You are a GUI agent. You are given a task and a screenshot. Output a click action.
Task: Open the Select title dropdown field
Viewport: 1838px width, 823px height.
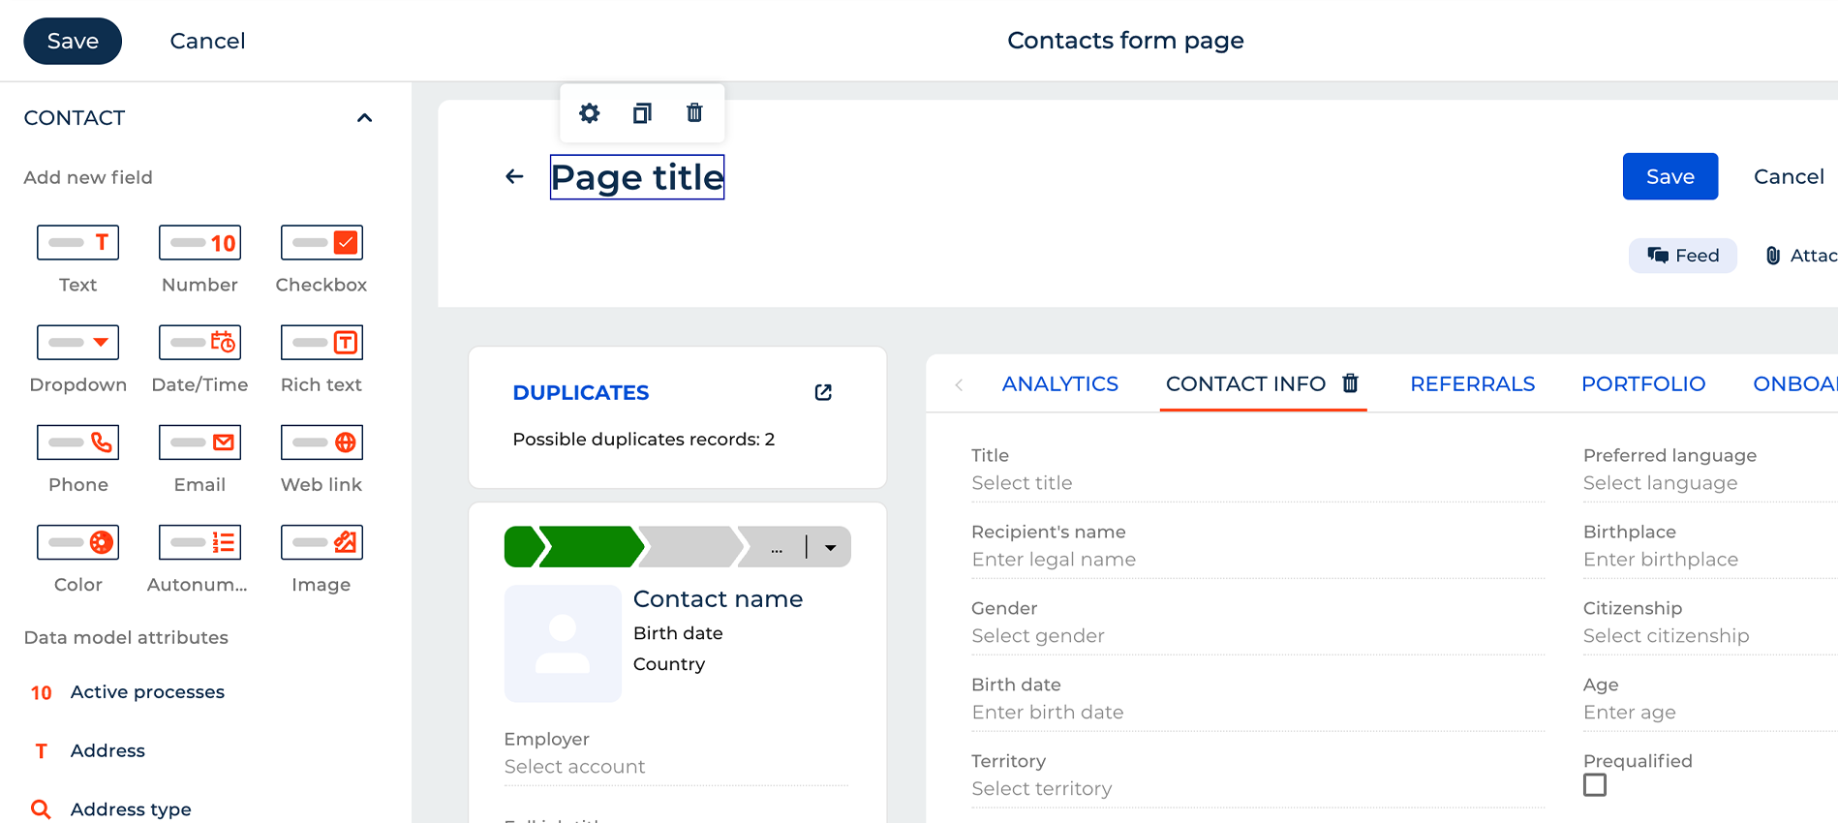1255,483
